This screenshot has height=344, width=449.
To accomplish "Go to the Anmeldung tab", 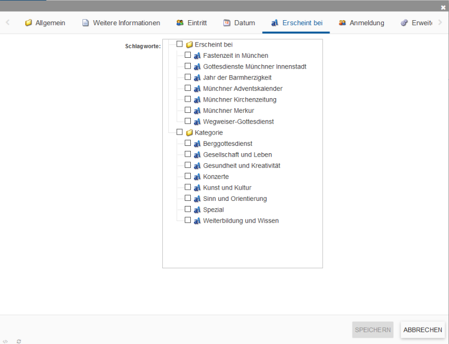I will click(361, 23).
